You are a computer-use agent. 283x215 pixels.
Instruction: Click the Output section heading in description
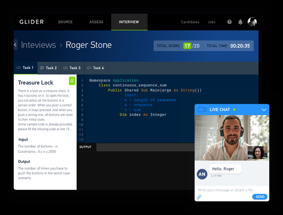tap(24, 161)
